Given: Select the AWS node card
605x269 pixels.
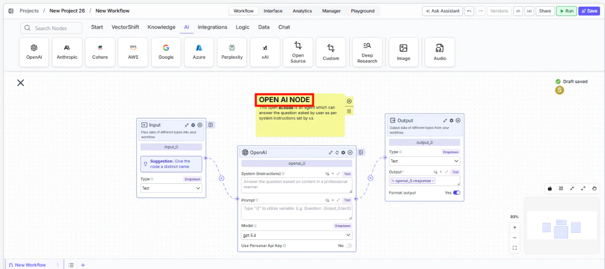Looking at the screenshot, I should point(133,52).
